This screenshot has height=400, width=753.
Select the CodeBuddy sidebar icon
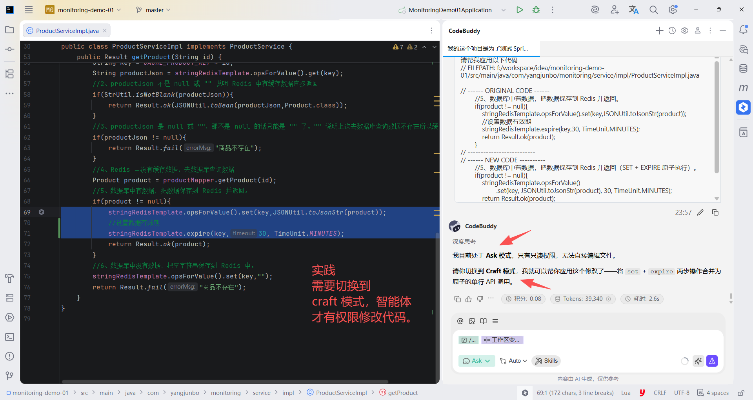tap(743, 107)
